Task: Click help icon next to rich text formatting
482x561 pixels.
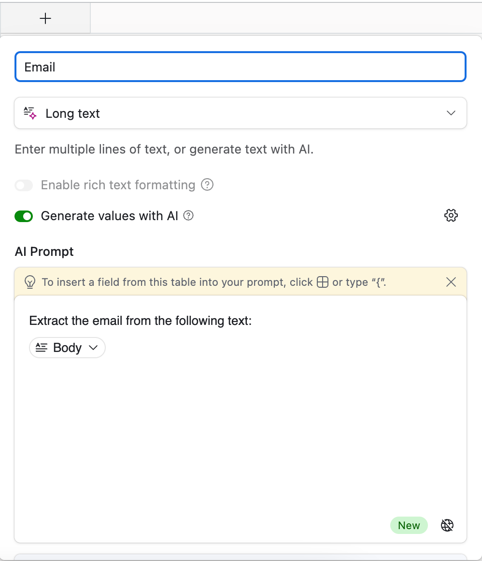Action: click(x=207, y=184)
